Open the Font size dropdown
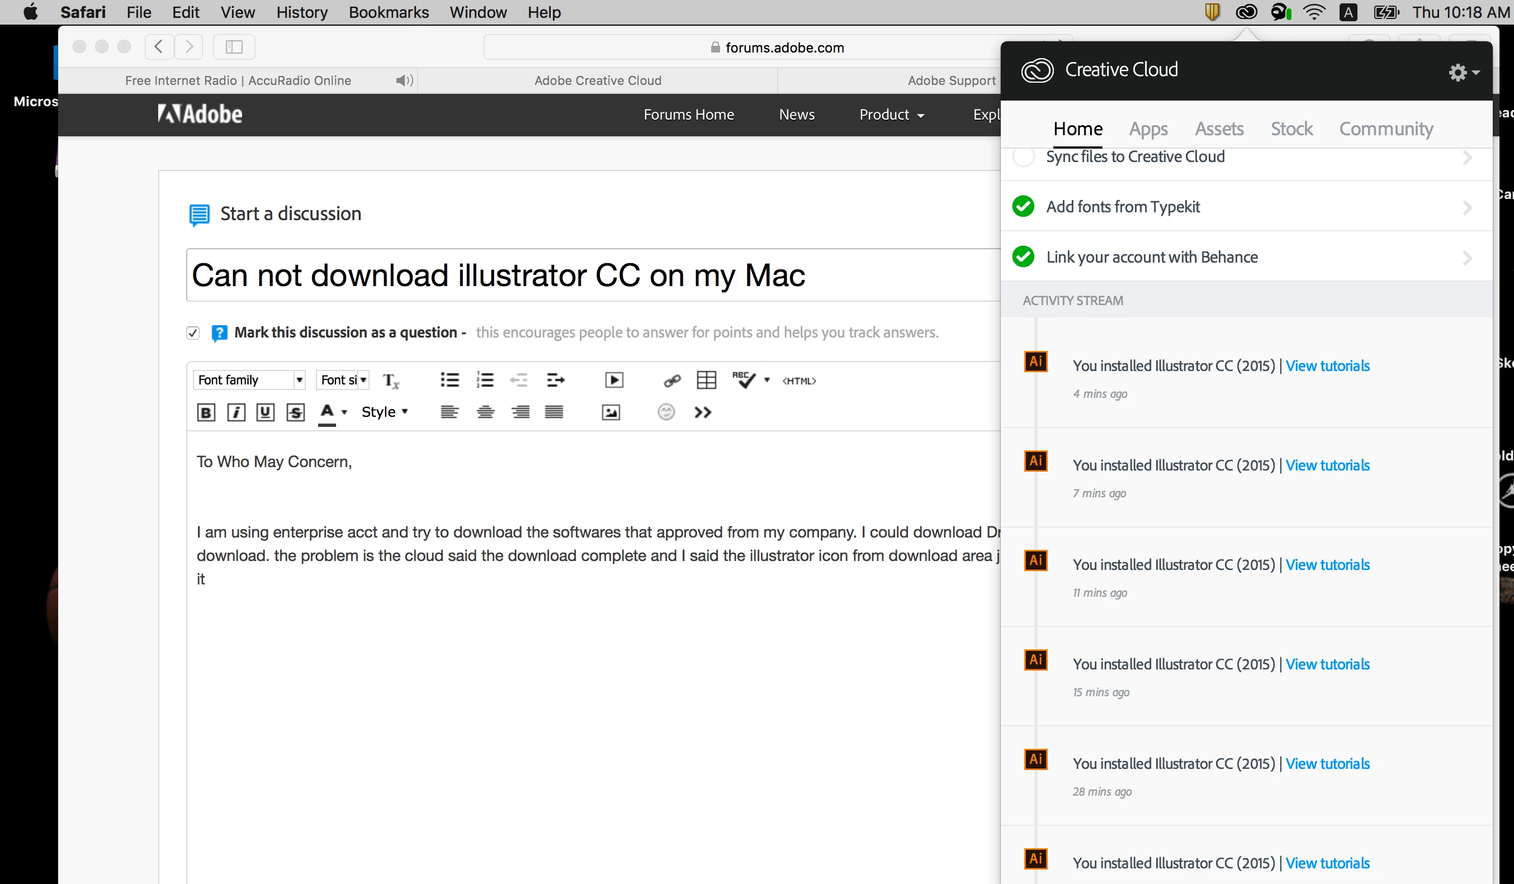The image size is (1514, 884). [x=343, y=379]
